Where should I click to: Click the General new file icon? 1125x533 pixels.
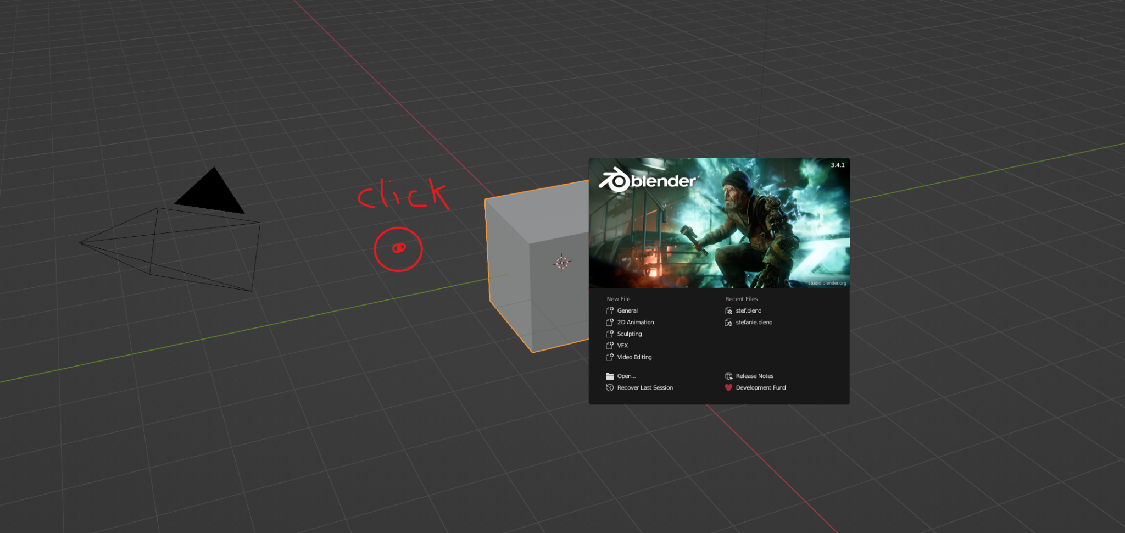coord(610,310)
